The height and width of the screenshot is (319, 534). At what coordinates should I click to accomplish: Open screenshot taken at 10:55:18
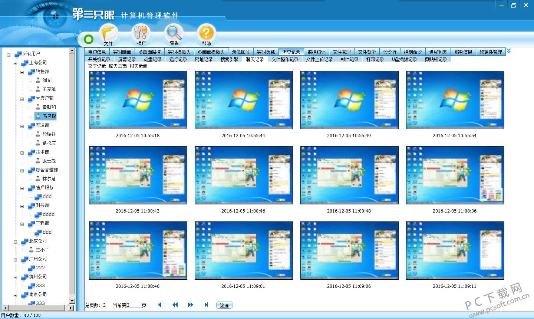pos(138,100)
